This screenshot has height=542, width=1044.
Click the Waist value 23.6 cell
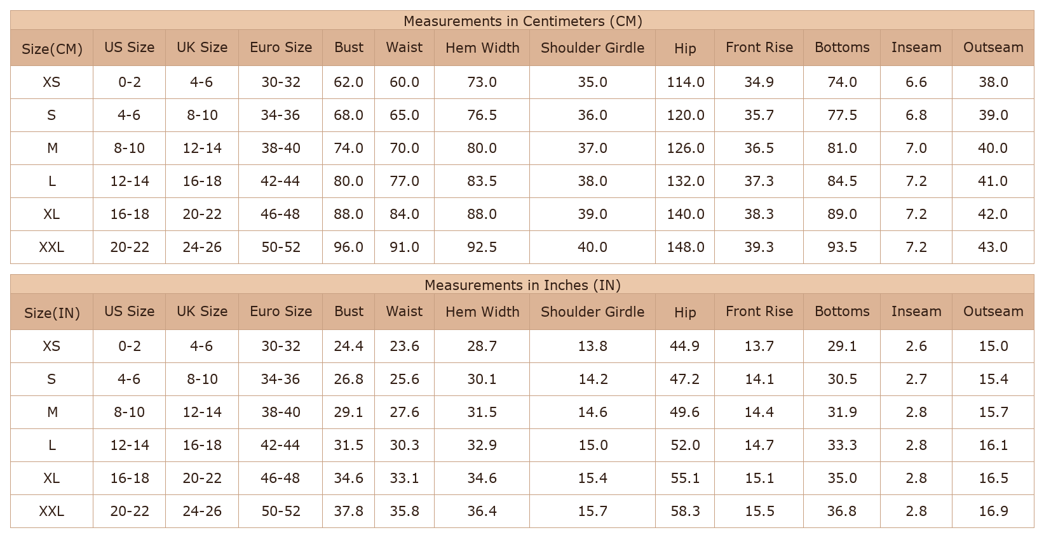point(404,346)
